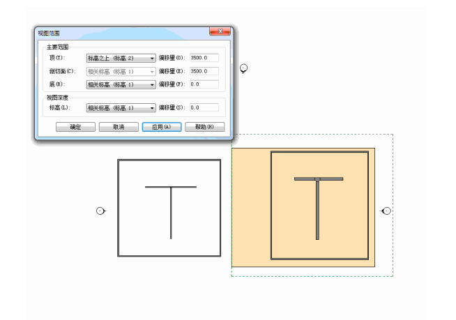
Task: Click the 取消 button
Action: [x=118, y=127]
